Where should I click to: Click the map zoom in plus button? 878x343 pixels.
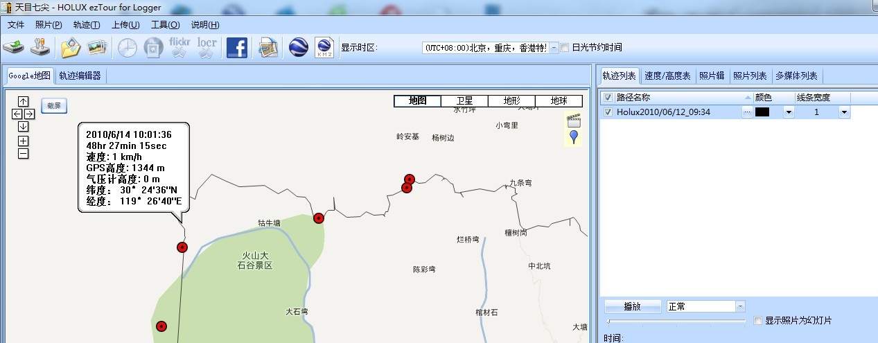(x=23, y=141)
